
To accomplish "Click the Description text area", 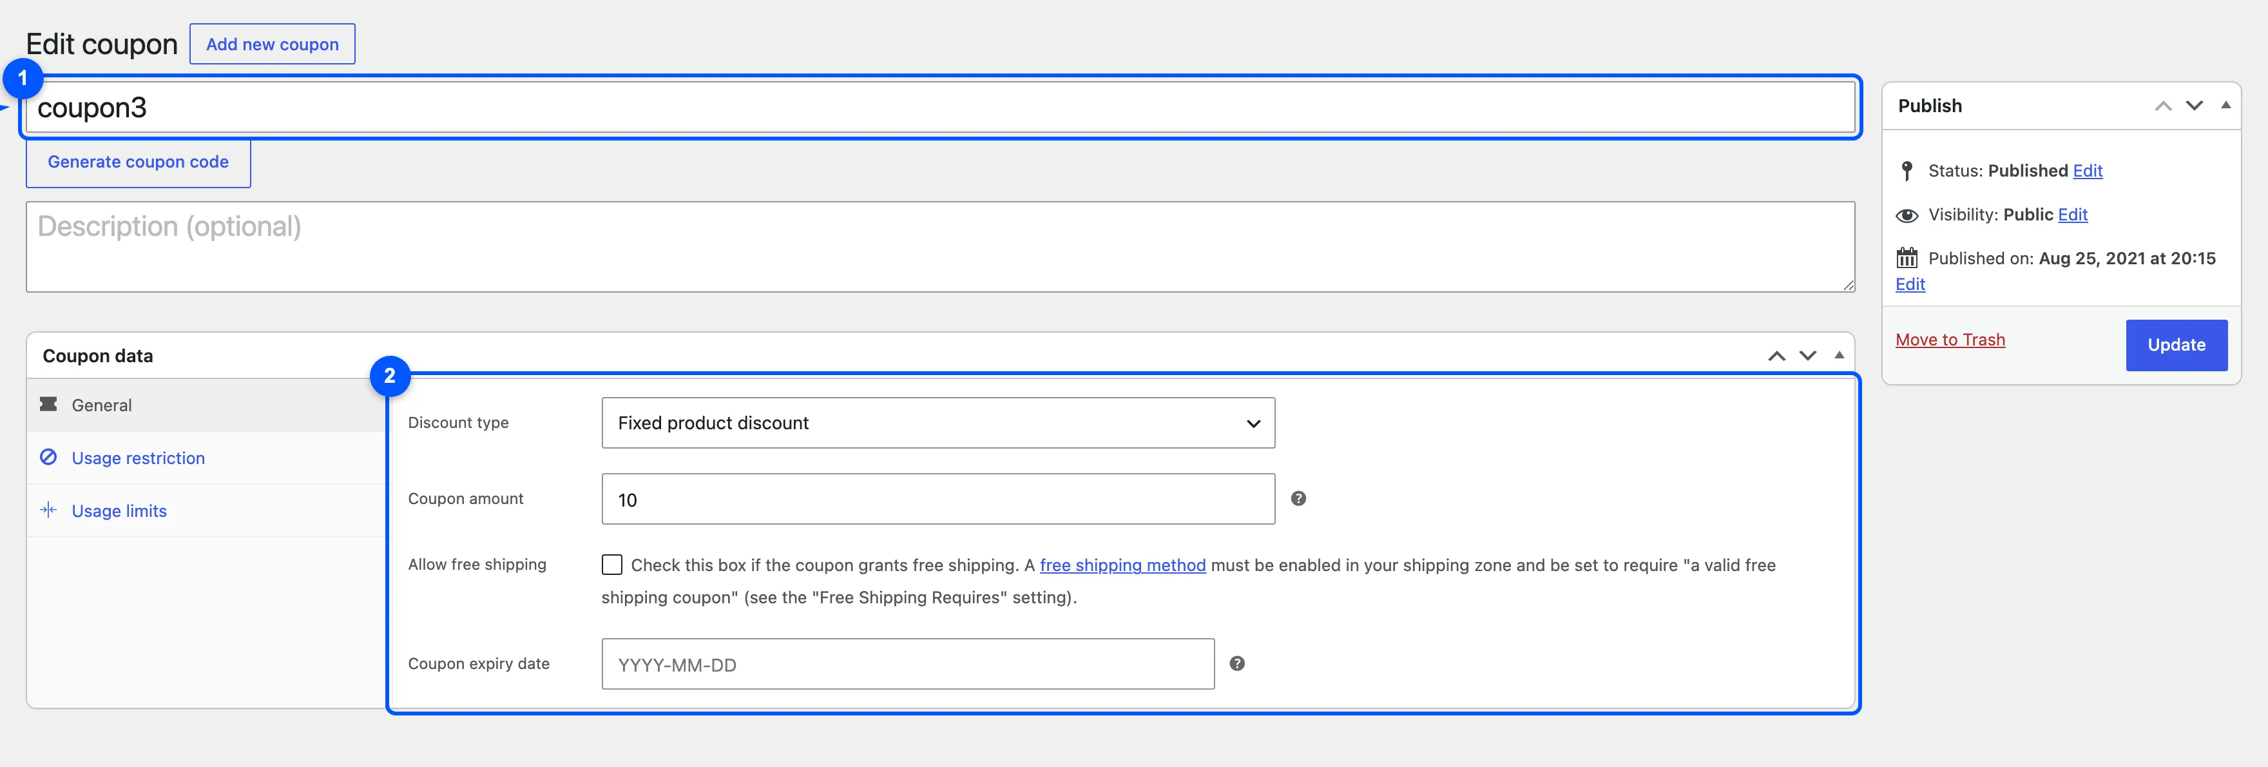I will [x=940, y=247].
